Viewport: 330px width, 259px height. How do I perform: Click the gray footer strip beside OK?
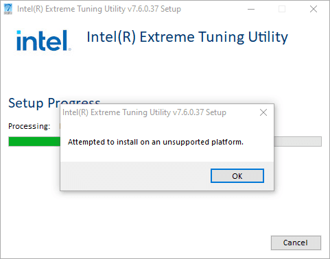click(x=135, y=176)
